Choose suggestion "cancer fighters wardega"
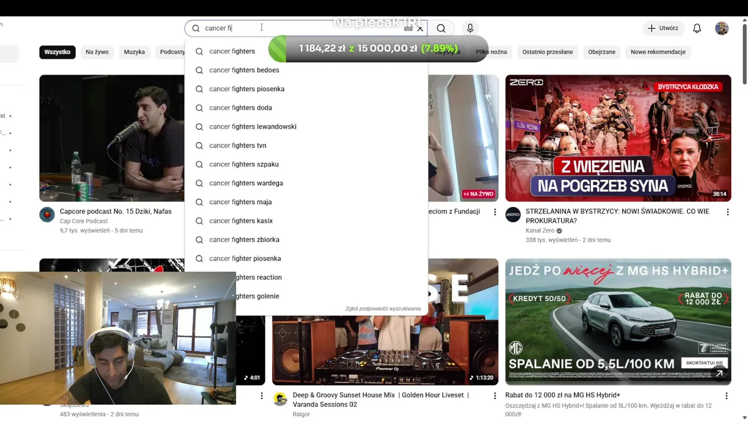This screenshot has height=421, width=748. 306,183
